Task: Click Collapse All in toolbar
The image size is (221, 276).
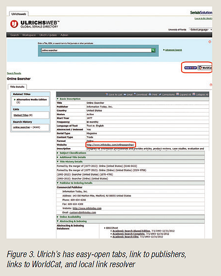Action: 200,94
